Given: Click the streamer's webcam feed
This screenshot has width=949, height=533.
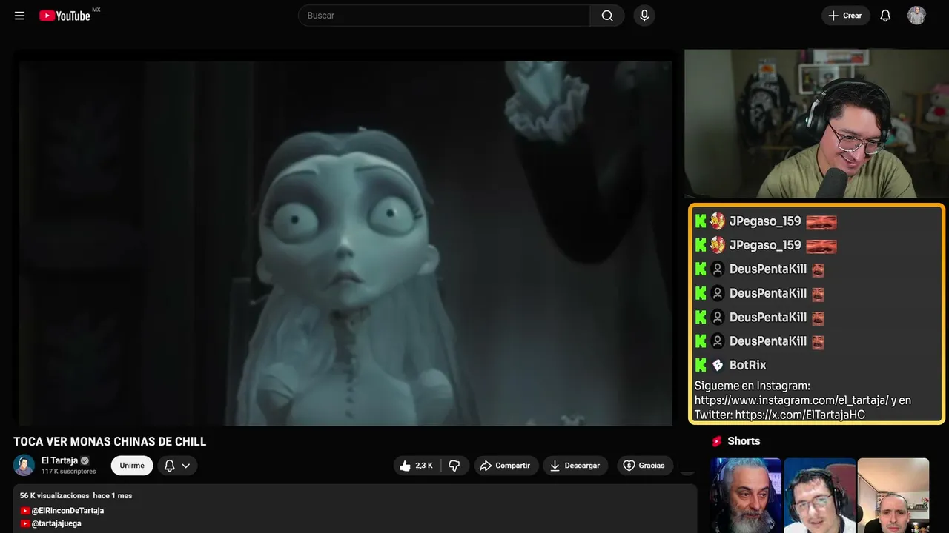Looking at the screenshot, I should pyautogui.click(x=816, y=124).
